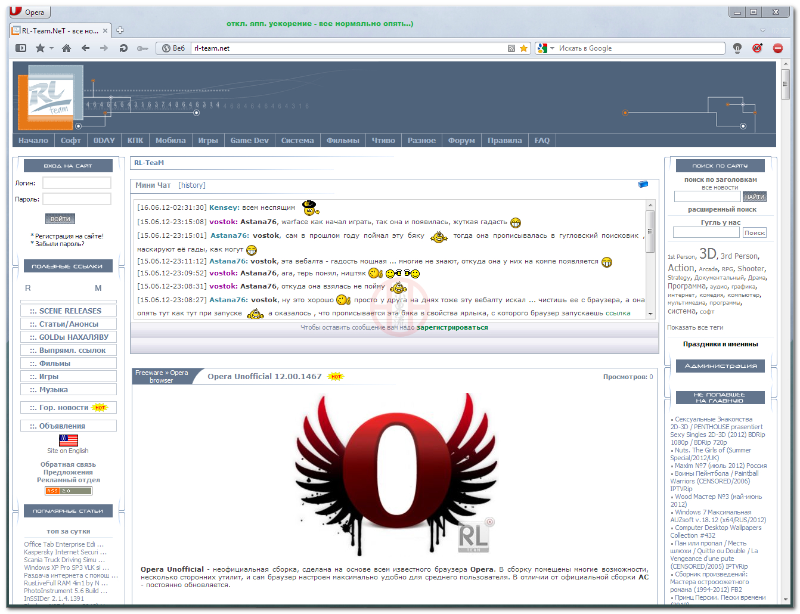Click the Гугль у нас input field
Screen dimensions: 800x614
(x=706, y=232)
